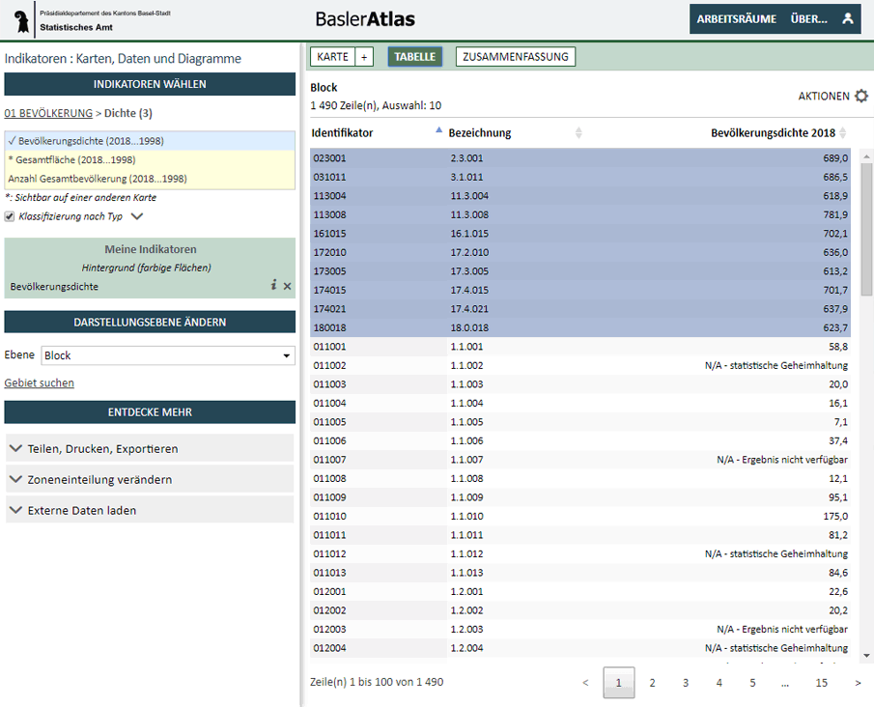Open the Über... menu
Screen dimensions: 874x707
click(808, 19)
